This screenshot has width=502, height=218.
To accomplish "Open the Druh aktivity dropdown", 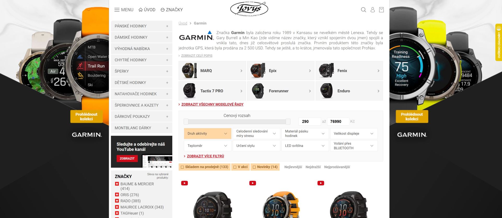I will (x=208, y=134).
